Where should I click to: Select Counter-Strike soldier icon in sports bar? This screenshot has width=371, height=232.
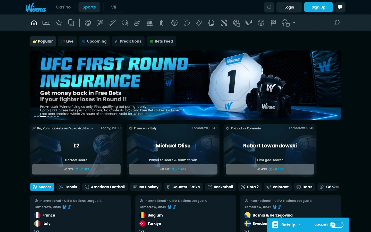(x=162, y=23)
